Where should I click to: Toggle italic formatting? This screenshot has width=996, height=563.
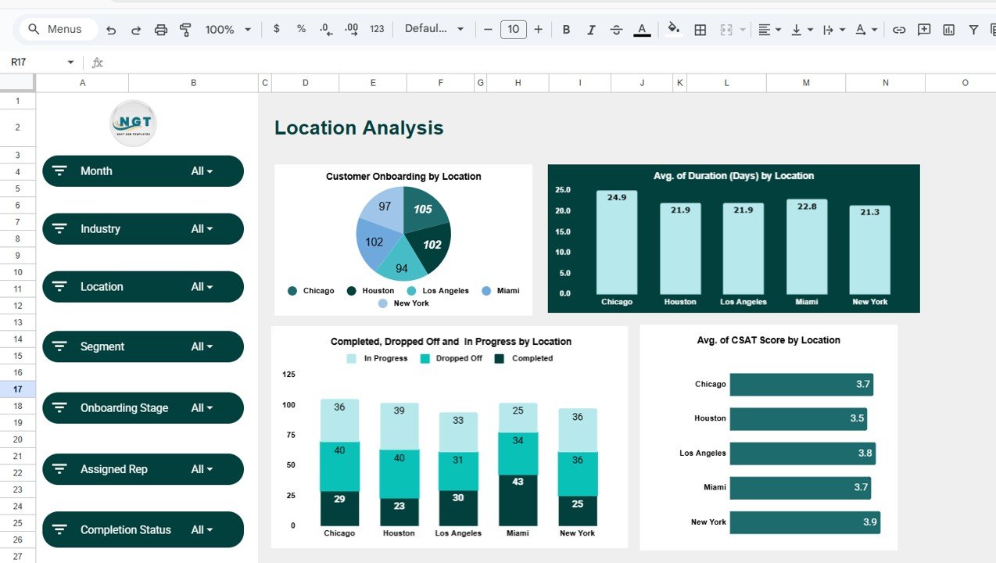591,29
